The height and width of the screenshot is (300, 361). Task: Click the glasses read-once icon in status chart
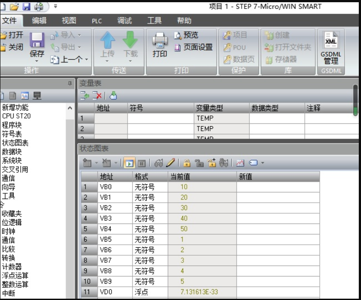coord(159,163)
